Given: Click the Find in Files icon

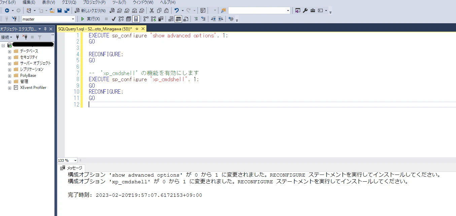Looking at the screenshot, I should point(223,10).
